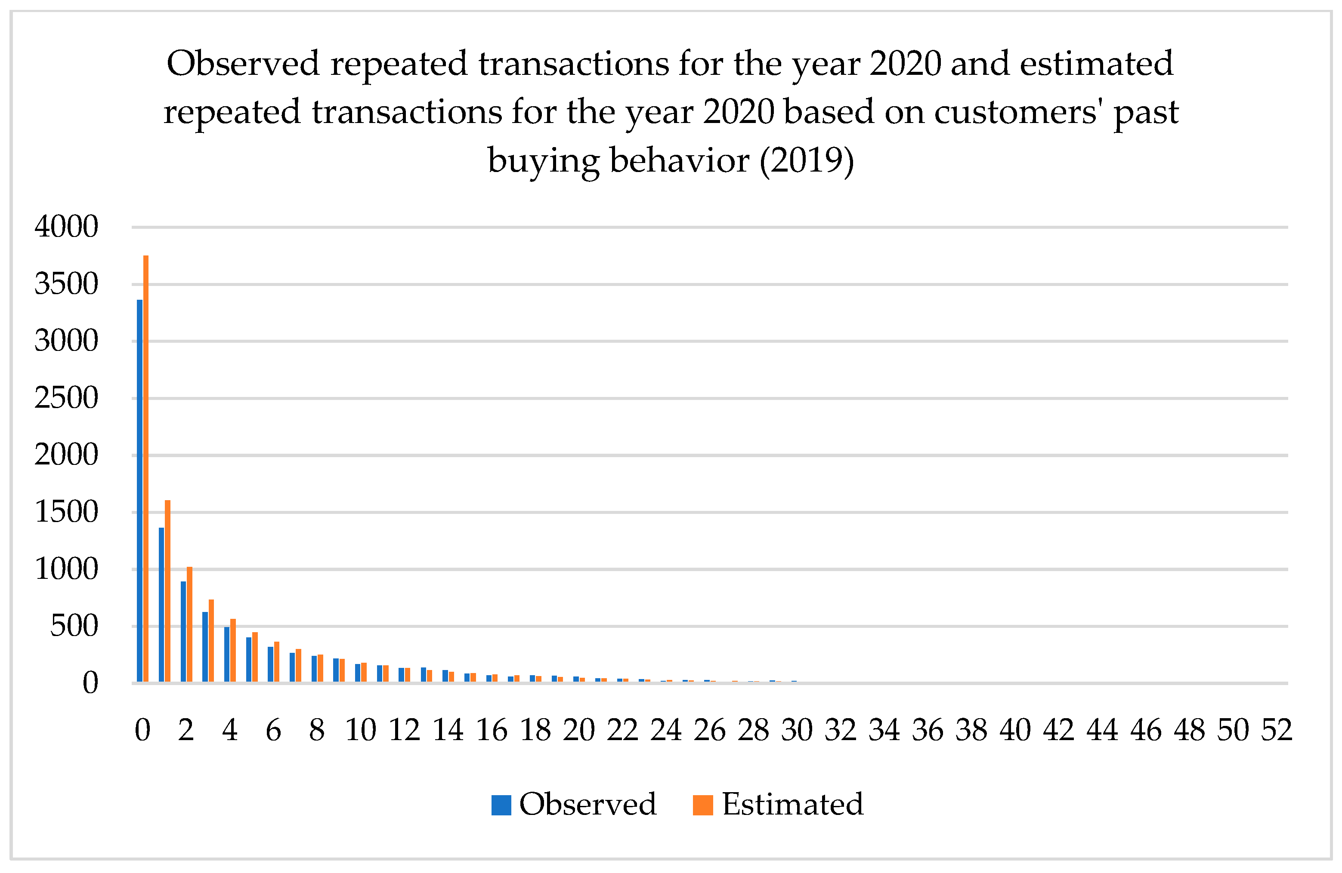Click the chart title text
The width and height of the screenshot is (1342, 873).
coord(671,111)
